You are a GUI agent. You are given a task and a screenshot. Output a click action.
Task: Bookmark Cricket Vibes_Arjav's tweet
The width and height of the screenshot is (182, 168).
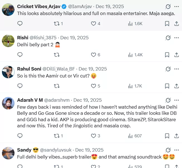[x=167, y=24]
